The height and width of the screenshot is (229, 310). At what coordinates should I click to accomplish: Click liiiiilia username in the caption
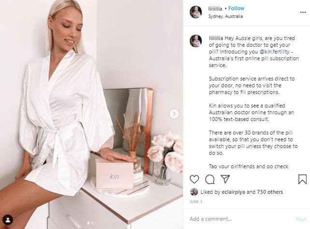pos(216,38)
